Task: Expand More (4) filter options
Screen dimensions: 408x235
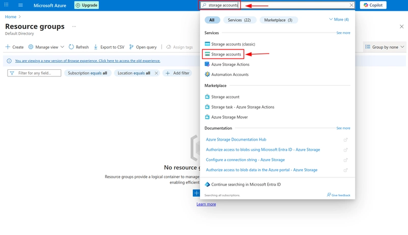Action: (x=339, y=19)
